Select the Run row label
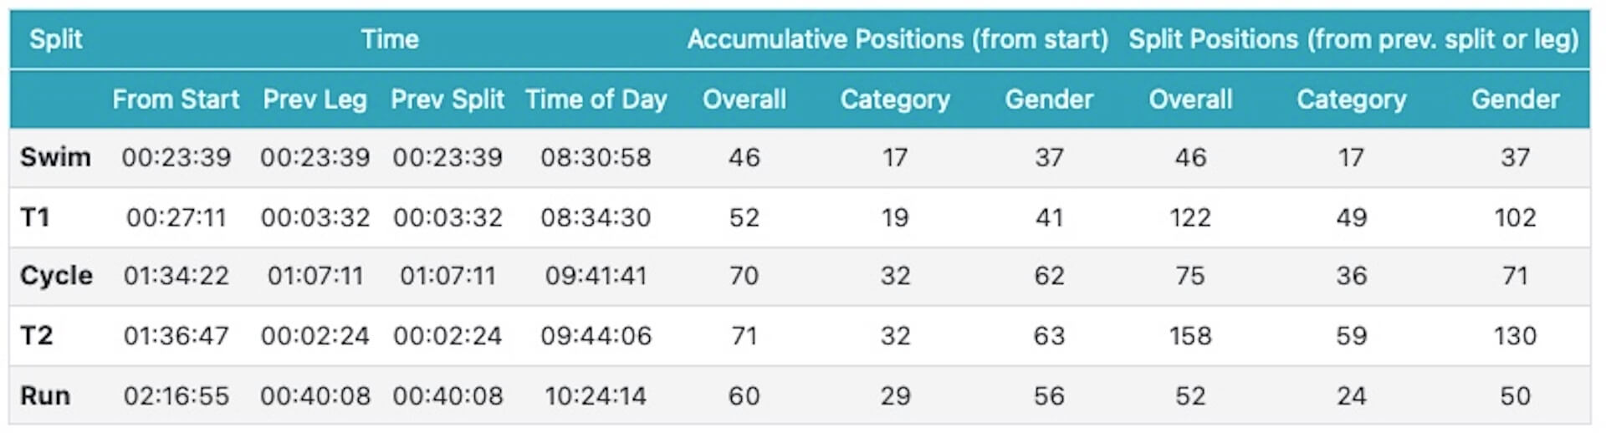 coord(45,395)
